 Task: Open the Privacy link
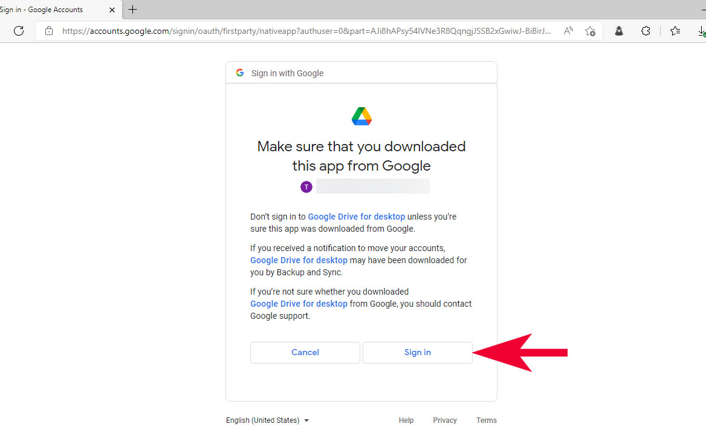click(445, 420)
